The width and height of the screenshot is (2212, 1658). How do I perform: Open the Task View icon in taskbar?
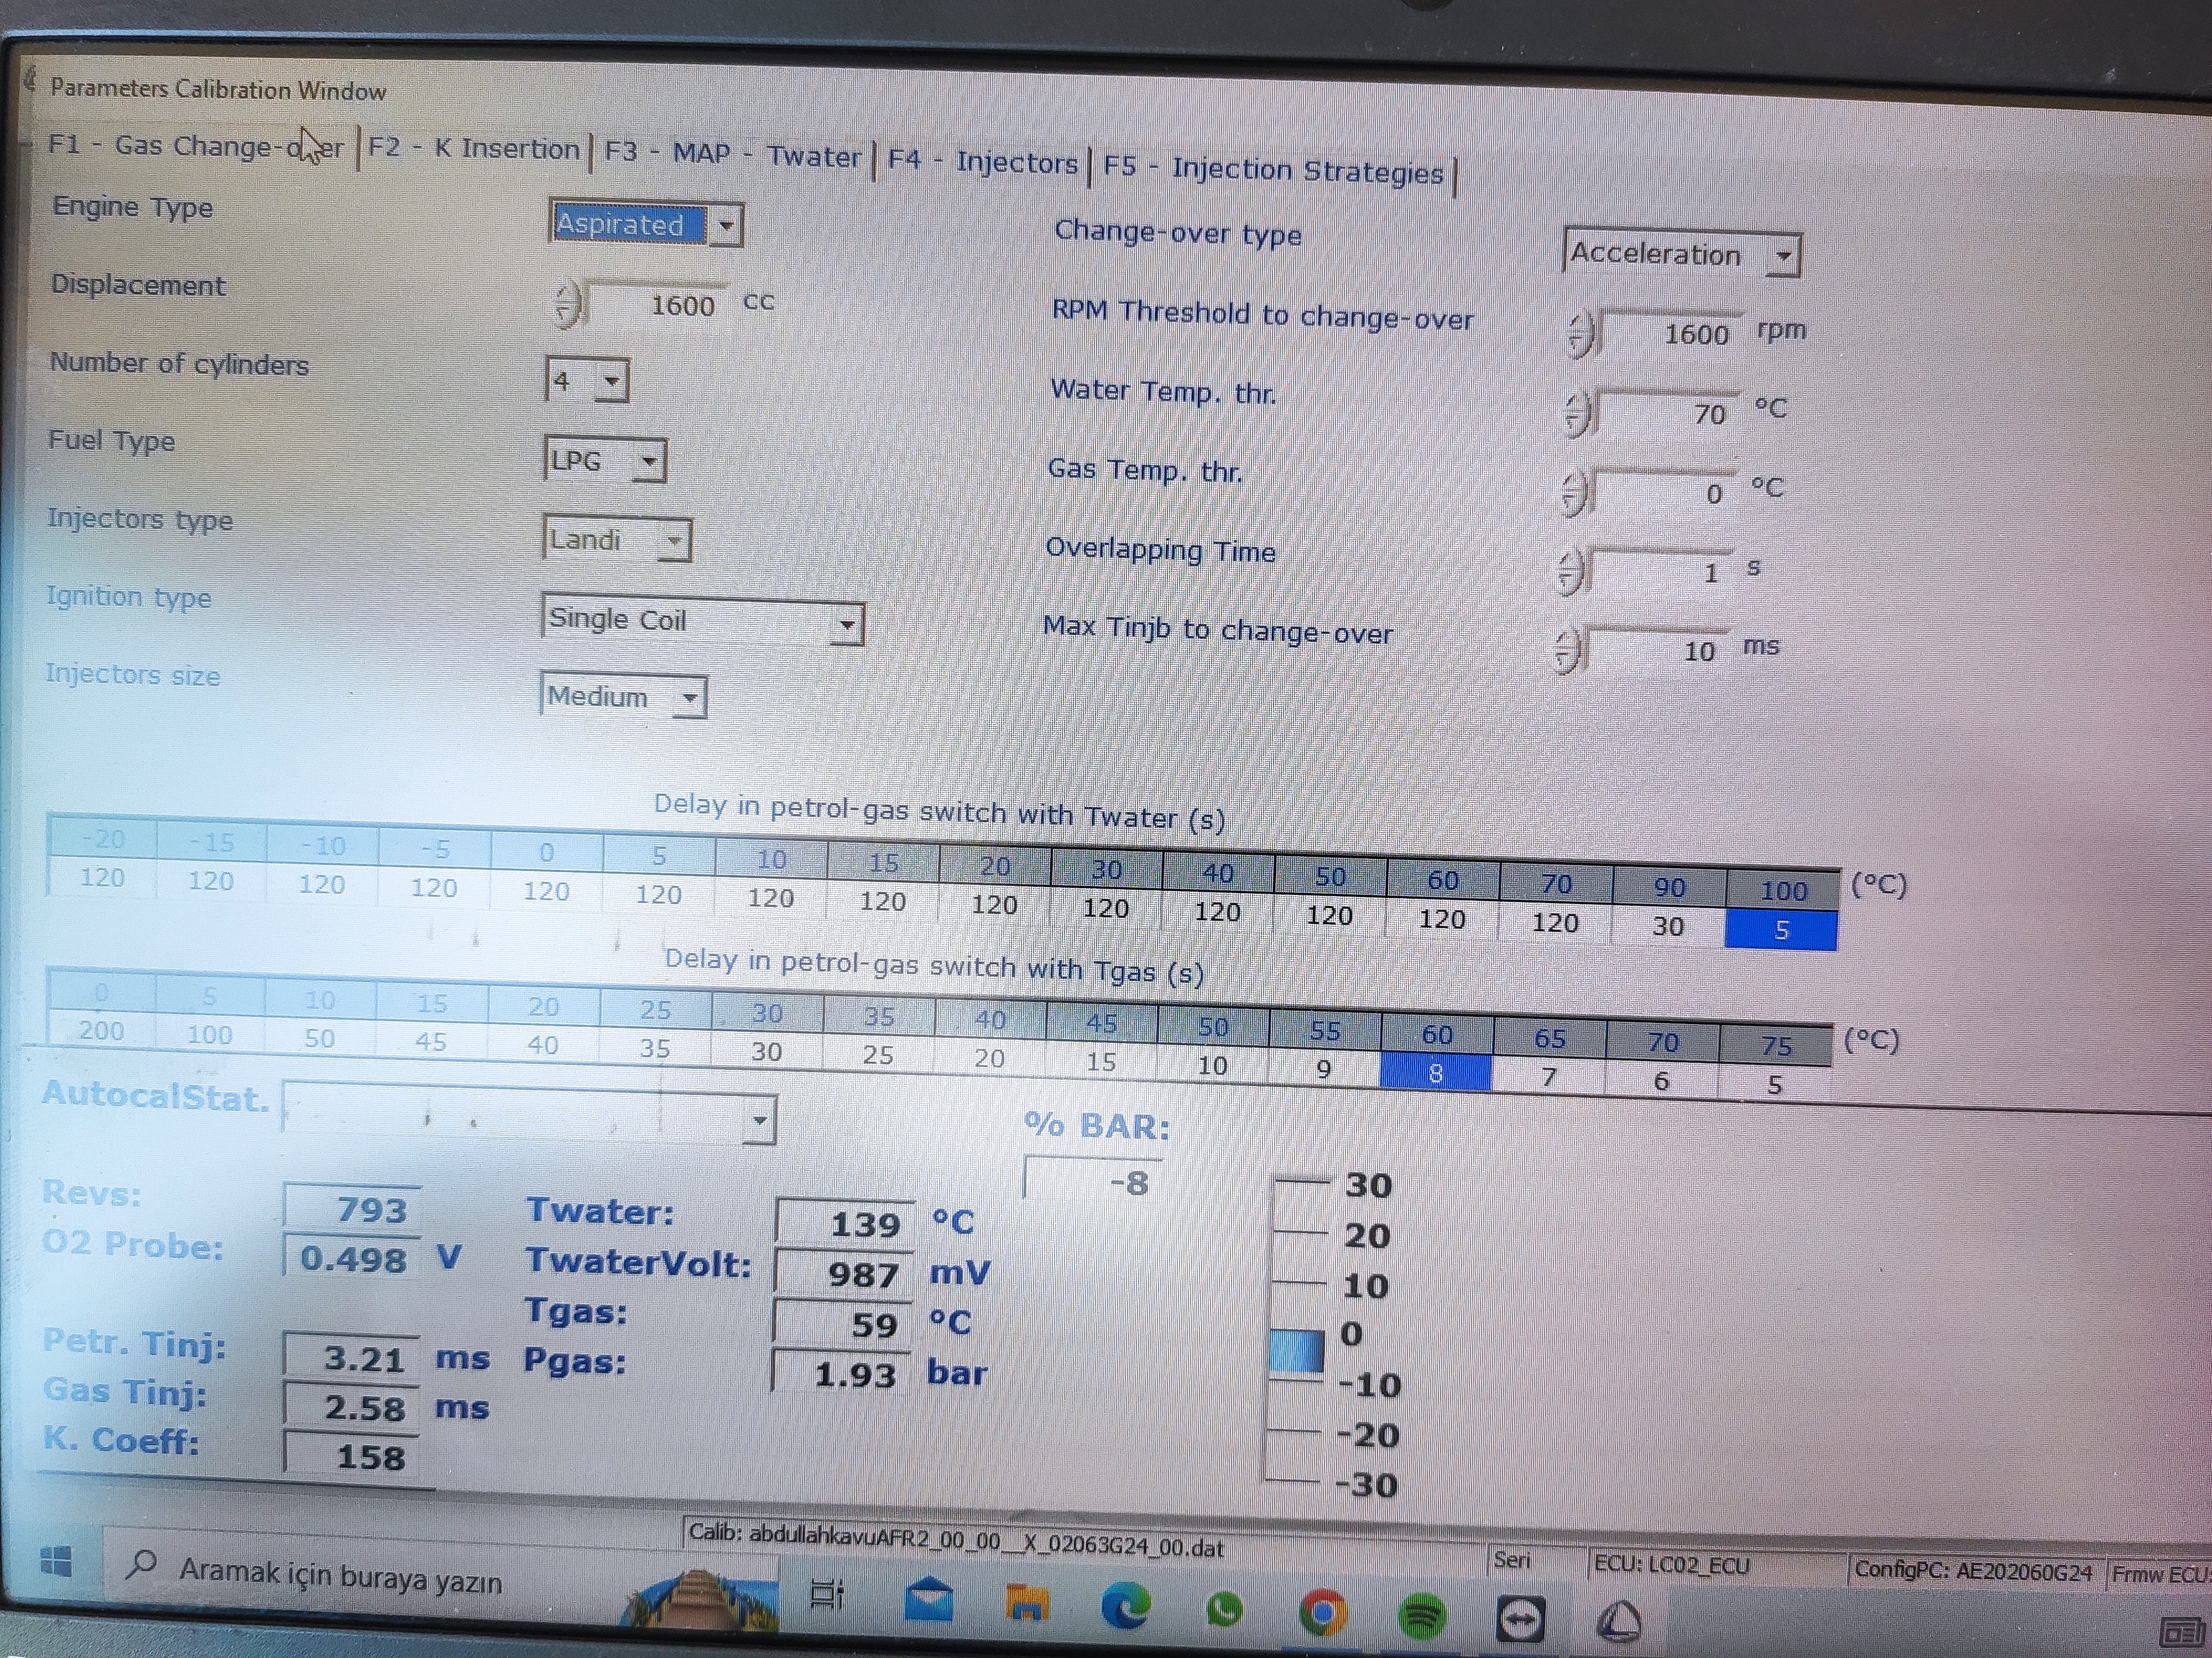coord(827,1593)
